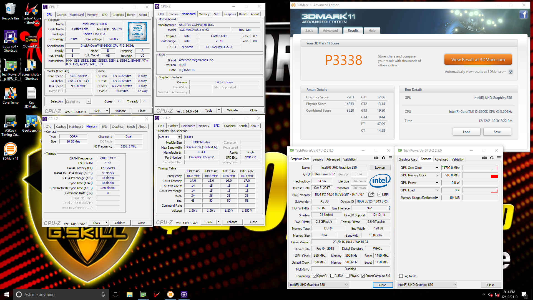Image resolution: width=533 pixels, height=300 pixels.
Task: Toggle automatically view results at 3DMark.com
Action: click(x=511, y=72)
